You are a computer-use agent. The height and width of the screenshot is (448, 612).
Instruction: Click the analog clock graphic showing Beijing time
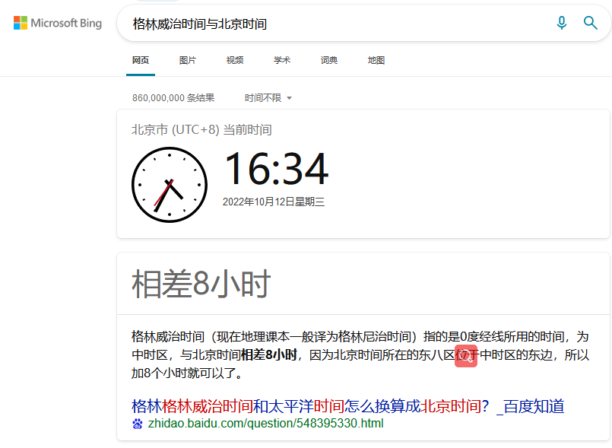[x=170, y=183]
